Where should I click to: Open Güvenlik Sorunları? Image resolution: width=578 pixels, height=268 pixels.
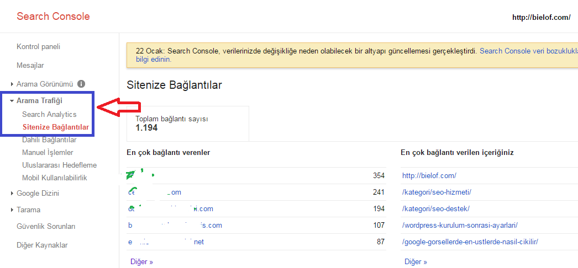click(46, 227)
